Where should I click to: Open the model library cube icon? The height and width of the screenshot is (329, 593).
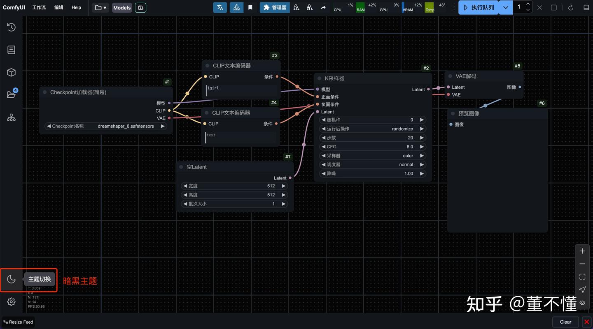pos(11,72)
